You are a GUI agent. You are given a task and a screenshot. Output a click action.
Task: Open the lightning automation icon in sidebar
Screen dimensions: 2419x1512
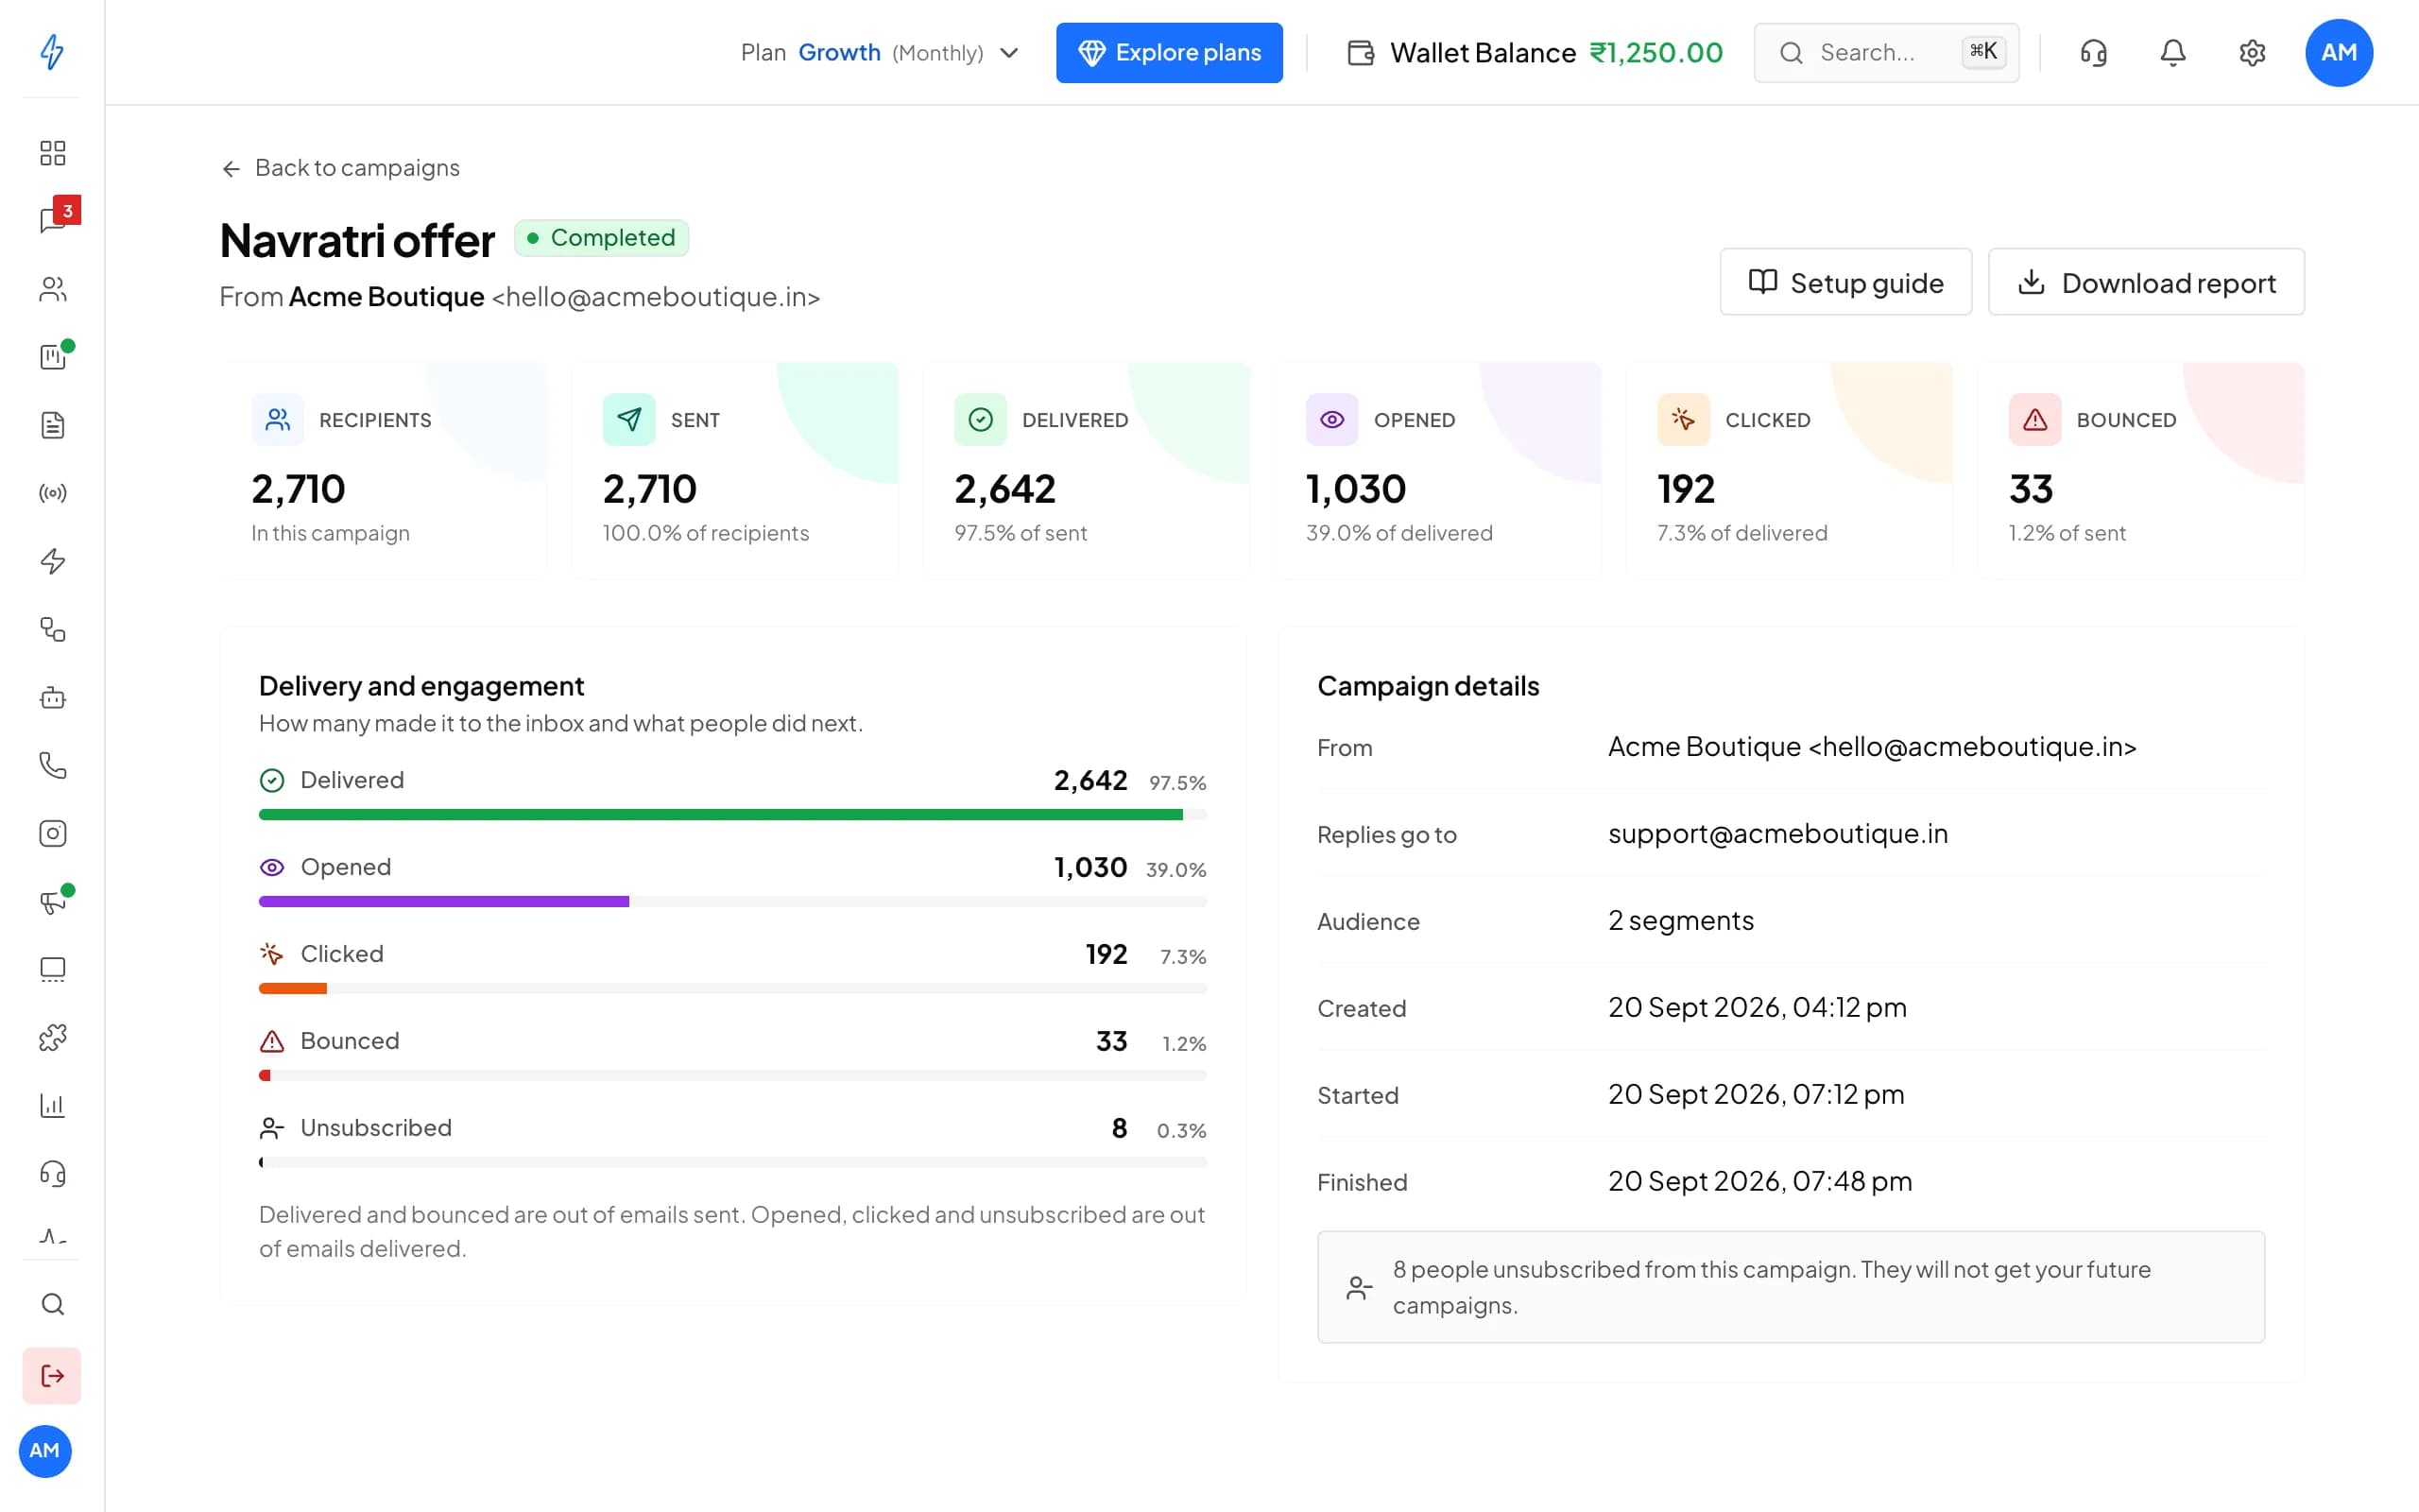pos(52,561)
